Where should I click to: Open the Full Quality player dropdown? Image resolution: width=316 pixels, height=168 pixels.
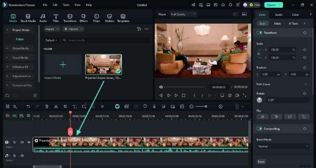coord(183,14)
